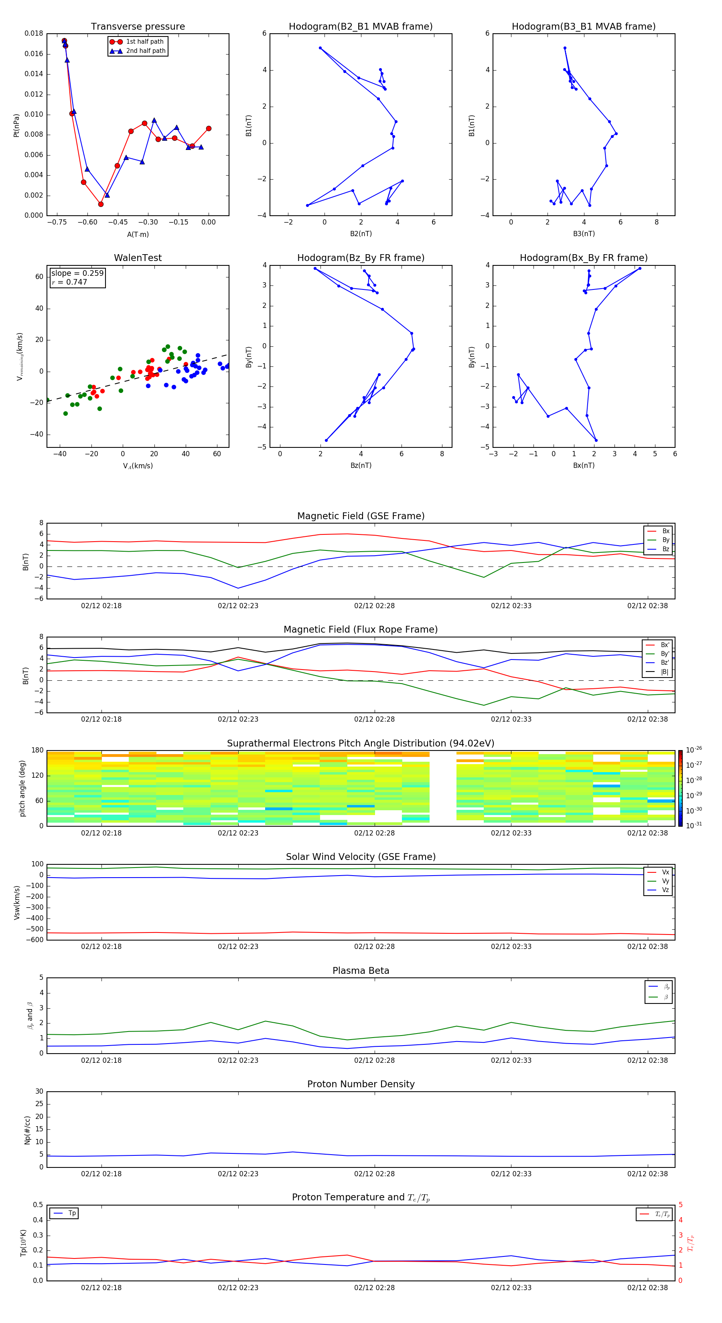Click the "Proton Number Density" title
Image resolution: width=722 pixels, height=1323 pixels.
(361, 1084)
